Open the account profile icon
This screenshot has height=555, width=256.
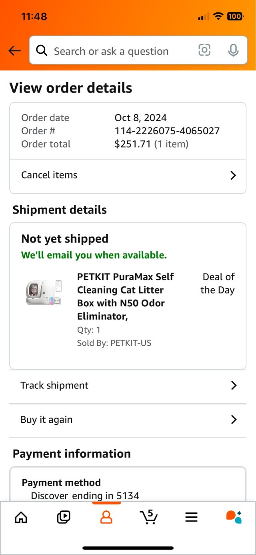point(106,517)
